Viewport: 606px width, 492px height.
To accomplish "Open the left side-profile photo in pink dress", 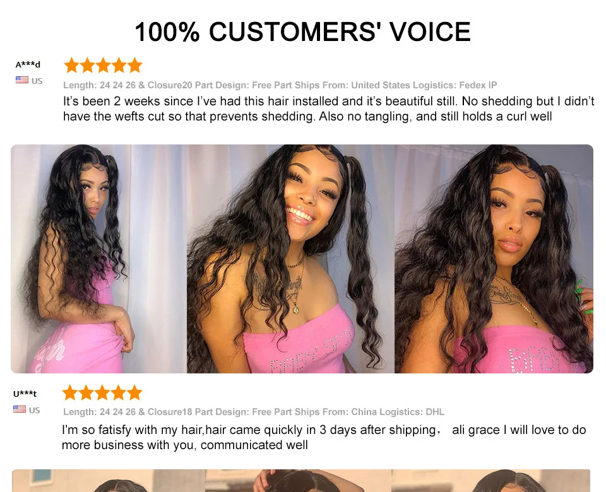I will click(x=98, y=259).
